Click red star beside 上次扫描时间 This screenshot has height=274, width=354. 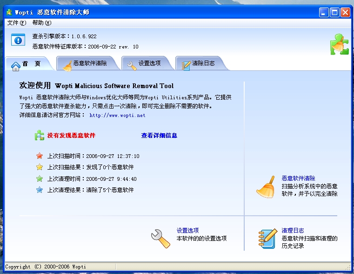40,156
